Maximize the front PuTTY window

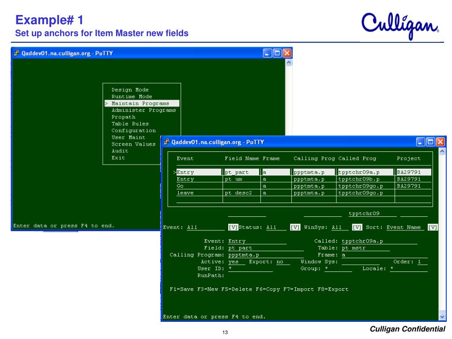(430, 142)
